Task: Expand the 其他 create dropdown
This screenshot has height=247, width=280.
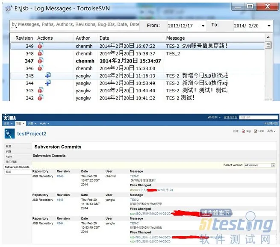Action: coord(271,131)
